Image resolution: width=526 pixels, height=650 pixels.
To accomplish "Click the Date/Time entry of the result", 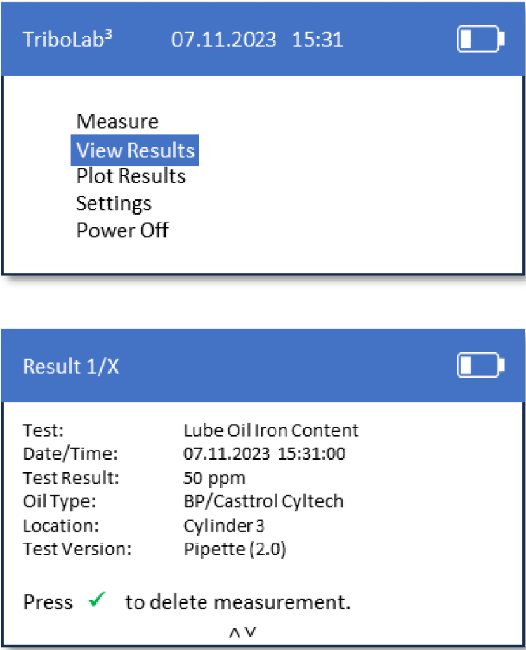I will click(x=266, y=454).
